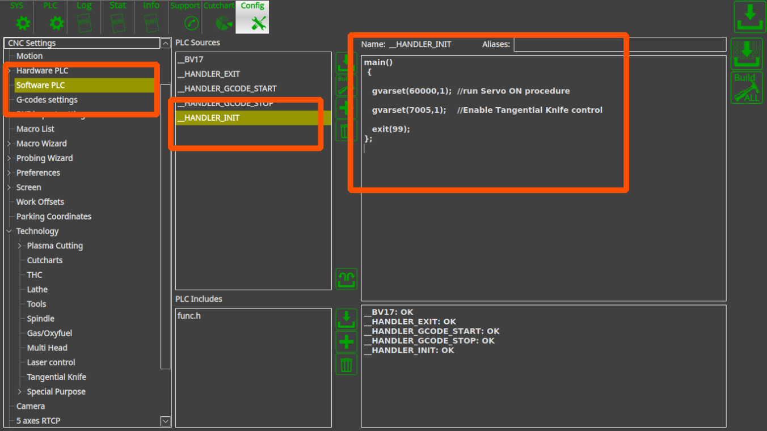Click the Aliases input field
This screenshot has height=431, width=767.
tap(619, 44)
